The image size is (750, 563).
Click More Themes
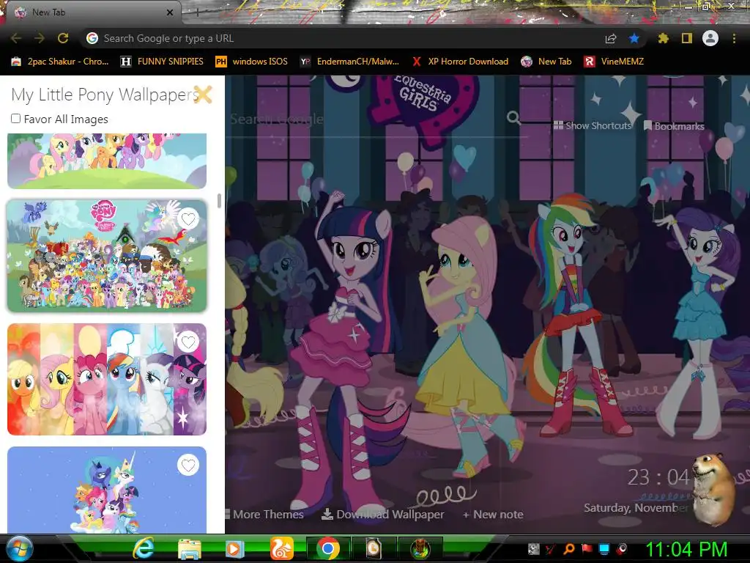click(x=265, y=515)
